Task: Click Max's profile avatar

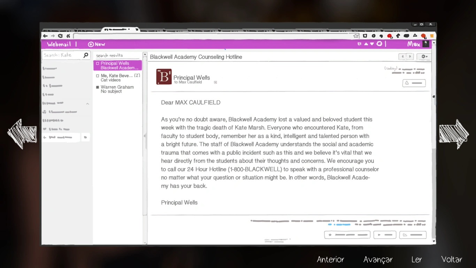Action: pyautogui.click(x=426, y=44)
